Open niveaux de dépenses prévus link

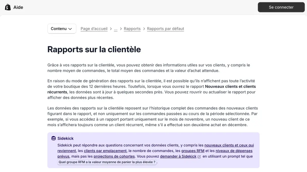tap(234, 151)
